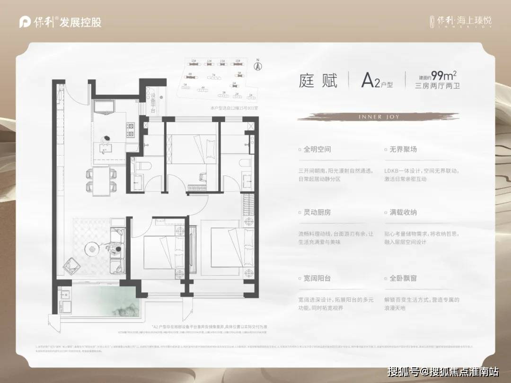The image size is (511, 383).
Task: Click the 本户型选自12幢15号803室 note text
Action: [235, 107]
